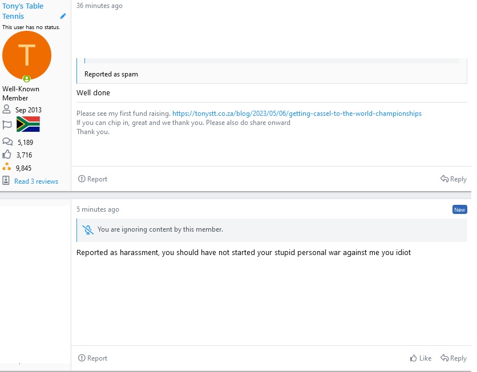Click the ignored member muted icon
Screen dimensions: 477x372
click(88, 230)
